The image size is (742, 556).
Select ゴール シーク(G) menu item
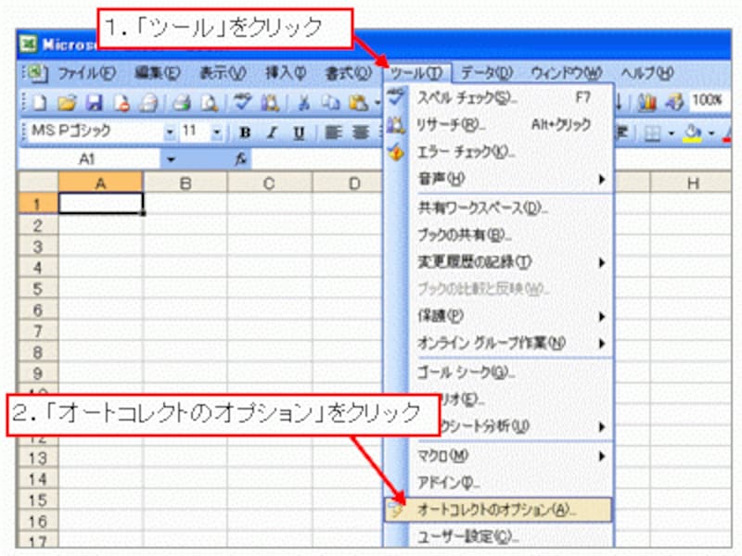point(498,373)
